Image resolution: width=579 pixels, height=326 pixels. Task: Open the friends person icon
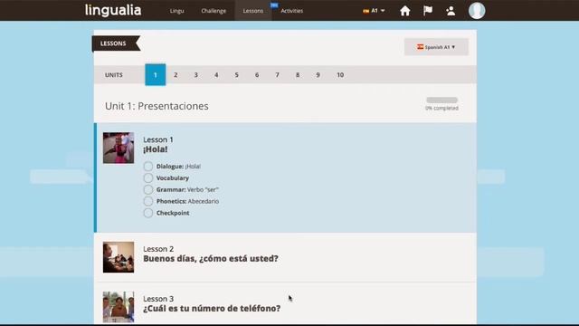451,11
